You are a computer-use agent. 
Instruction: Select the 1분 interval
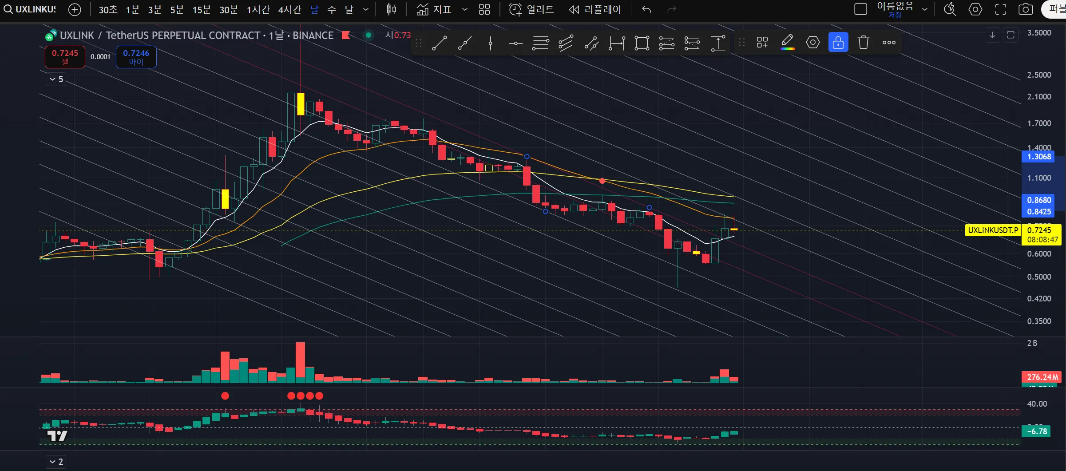point(133,9)
